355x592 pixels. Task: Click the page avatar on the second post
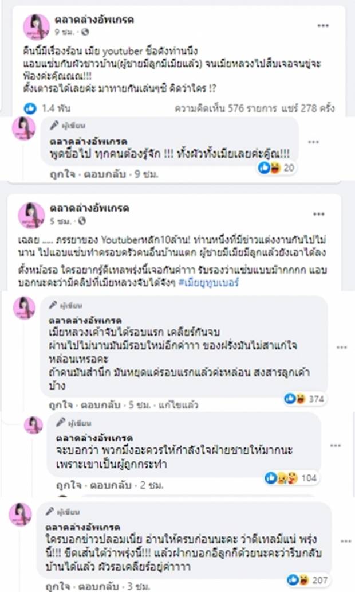pos(31,216)
